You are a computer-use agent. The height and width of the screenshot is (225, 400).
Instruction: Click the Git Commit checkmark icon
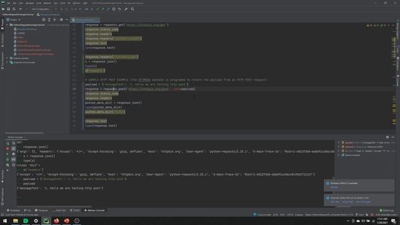pyautogui.click(x=97, y=9)
